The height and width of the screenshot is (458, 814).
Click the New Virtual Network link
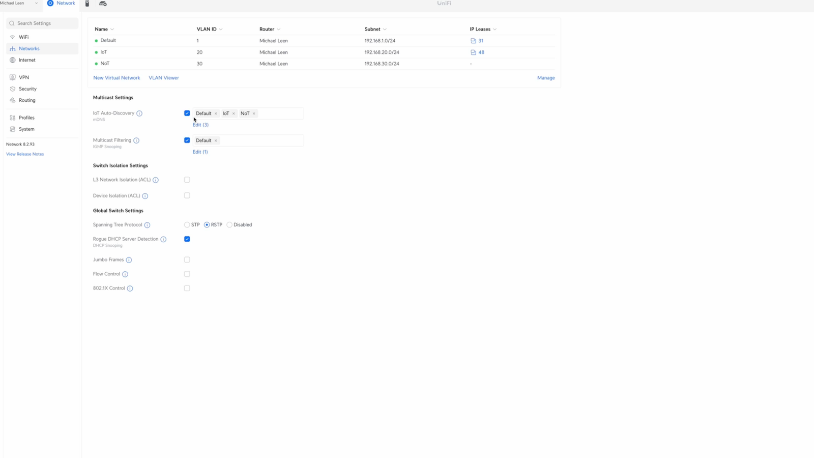[117, 77]
